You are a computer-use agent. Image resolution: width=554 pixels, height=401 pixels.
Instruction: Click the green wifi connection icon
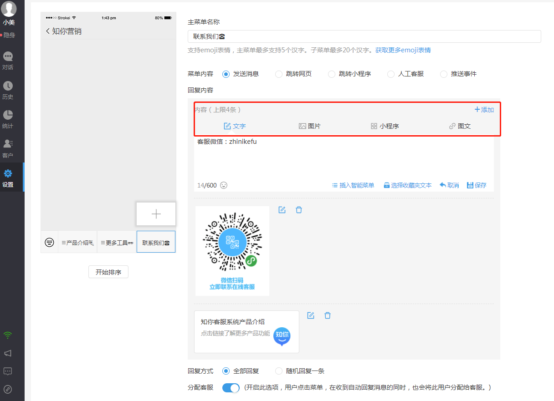click(x=8, y=335)
